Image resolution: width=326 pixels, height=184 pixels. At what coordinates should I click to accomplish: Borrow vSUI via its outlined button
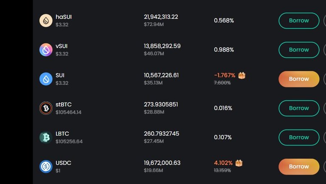coord(299,50)
